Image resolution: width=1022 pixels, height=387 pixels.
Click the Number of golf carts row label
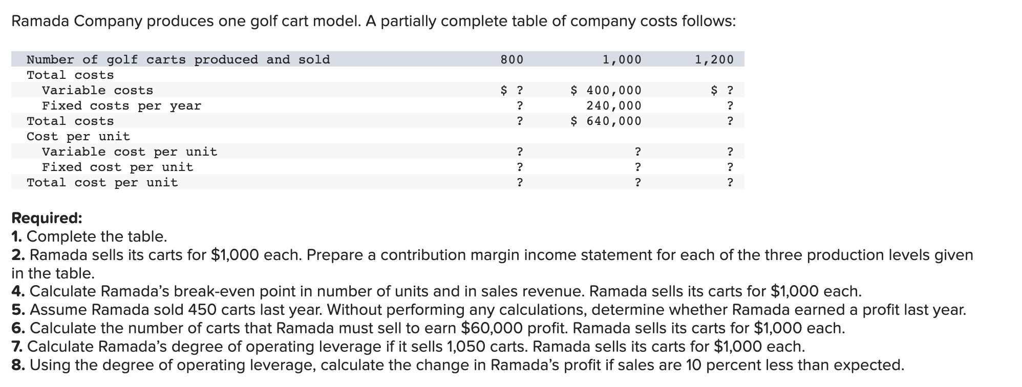click(x=178, y=59)
